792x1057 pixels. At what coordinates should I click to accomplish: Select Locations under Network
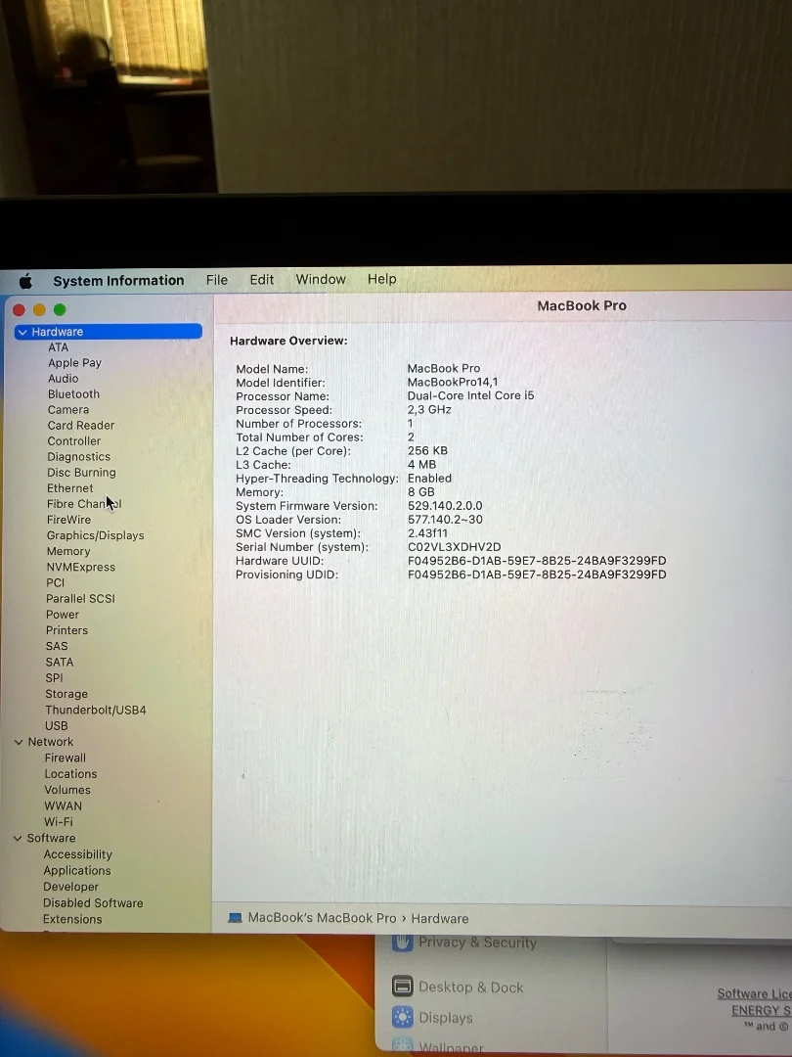click(x=70, y=774)
